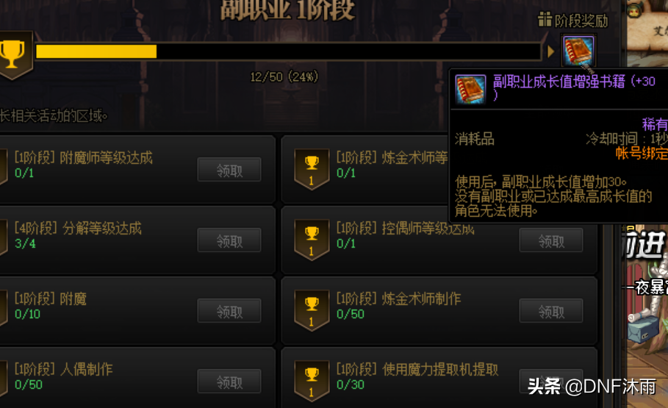
Task: Claim the 附魔 0/10 task reward
Action: [x=229, y=311]
